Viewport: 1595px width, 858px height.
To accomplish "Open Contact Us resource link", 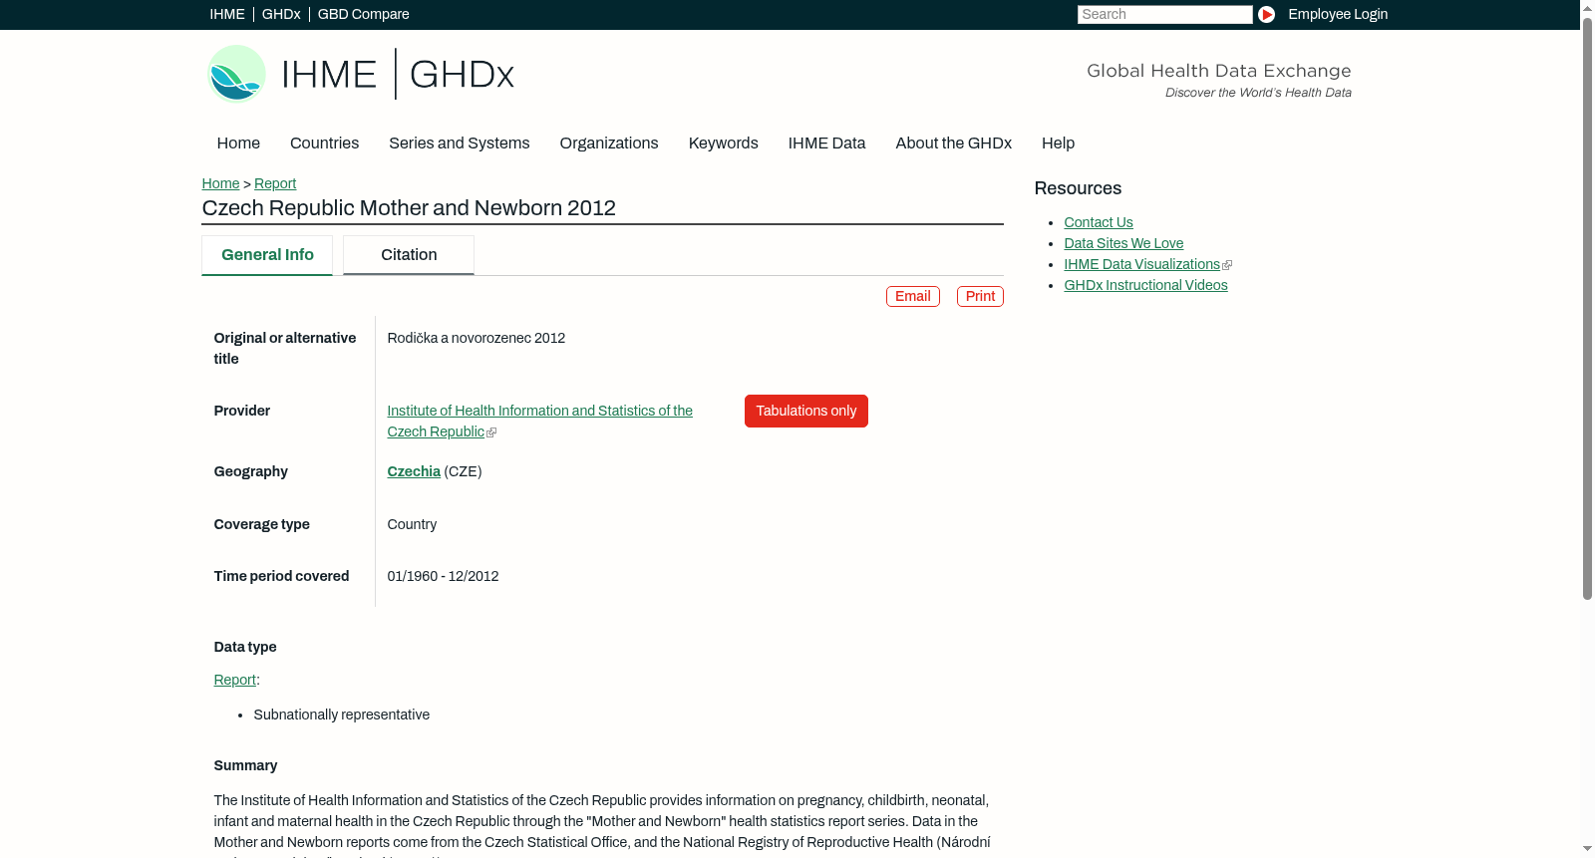I will click(x=1099, y=222).
